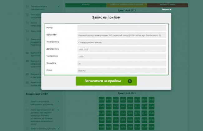
Task: Click the arrow icon on the green booking button
Action: [130, 81]
